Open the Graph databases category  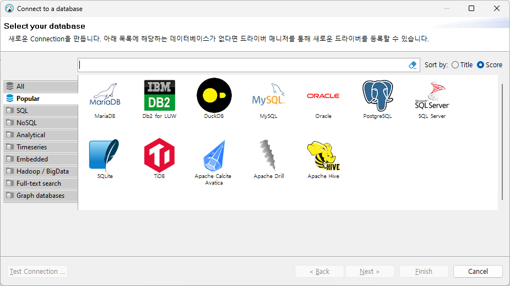click(41, 196)
